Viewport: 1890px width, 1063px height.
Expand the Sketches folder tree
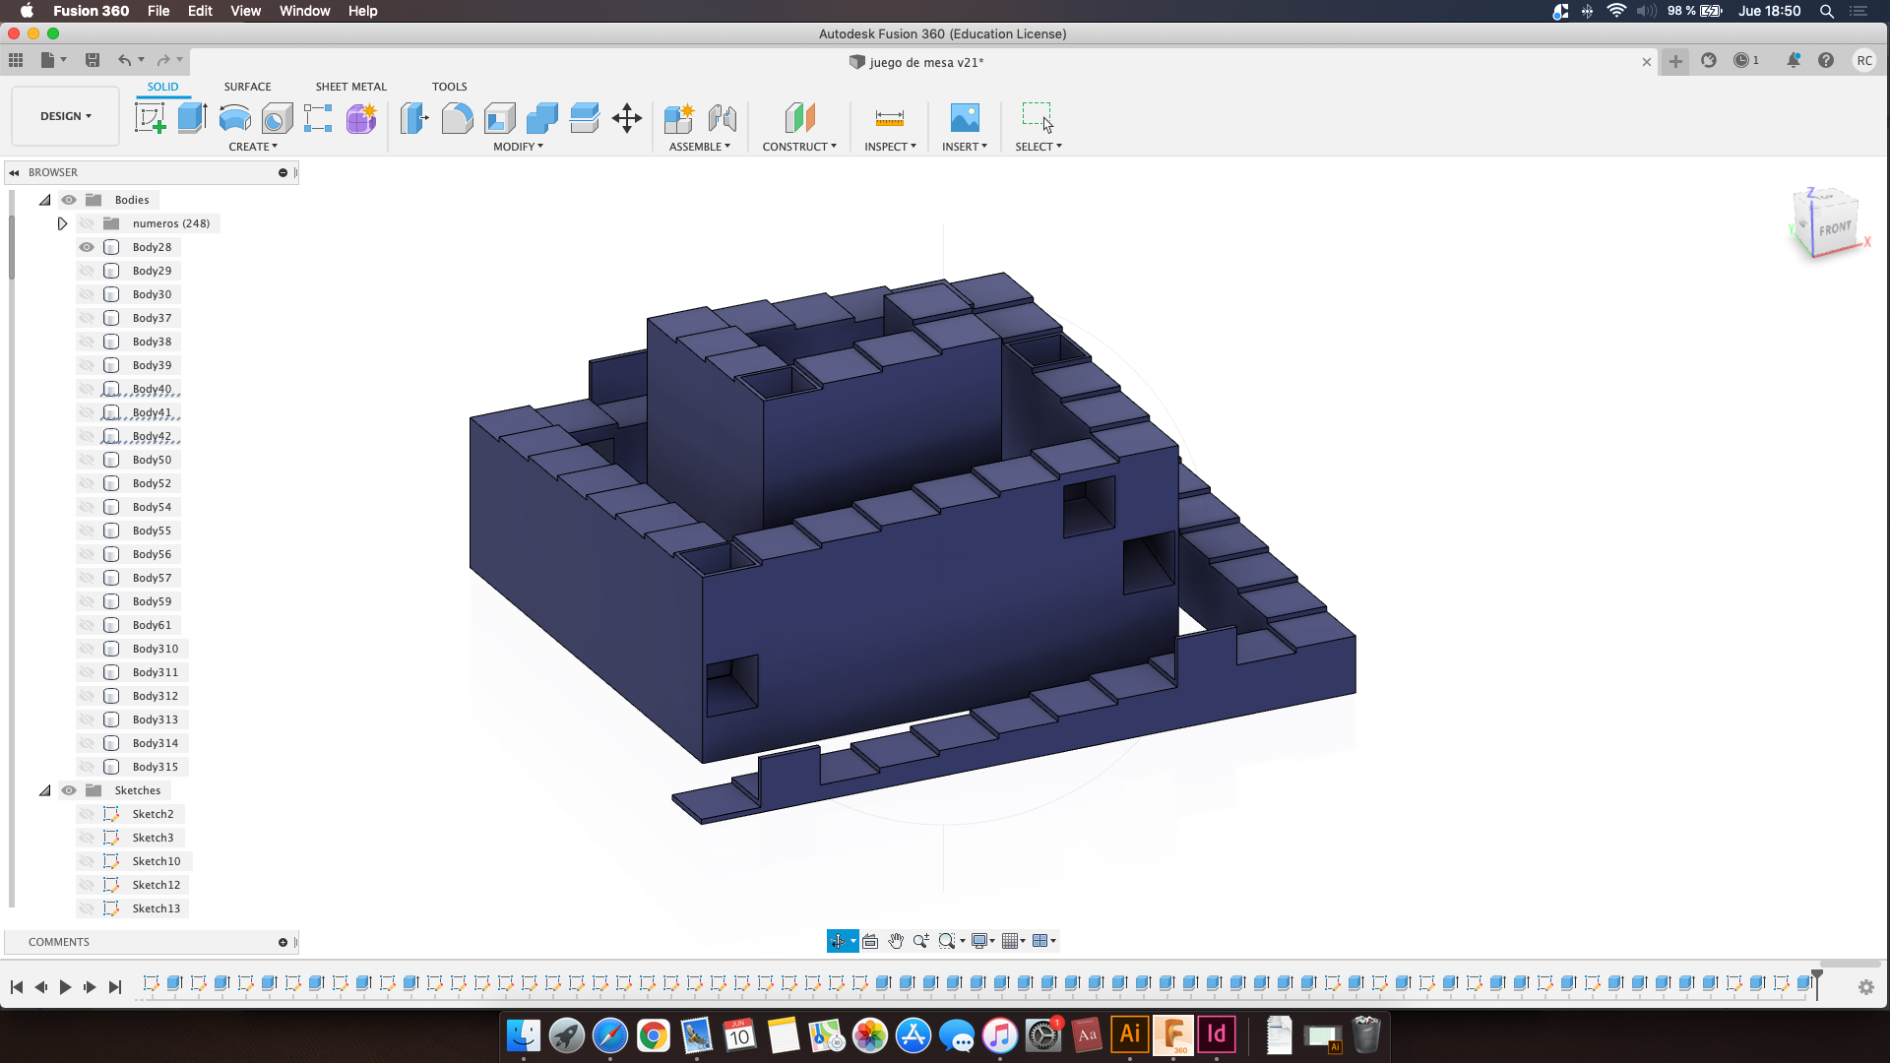point(44,789)
